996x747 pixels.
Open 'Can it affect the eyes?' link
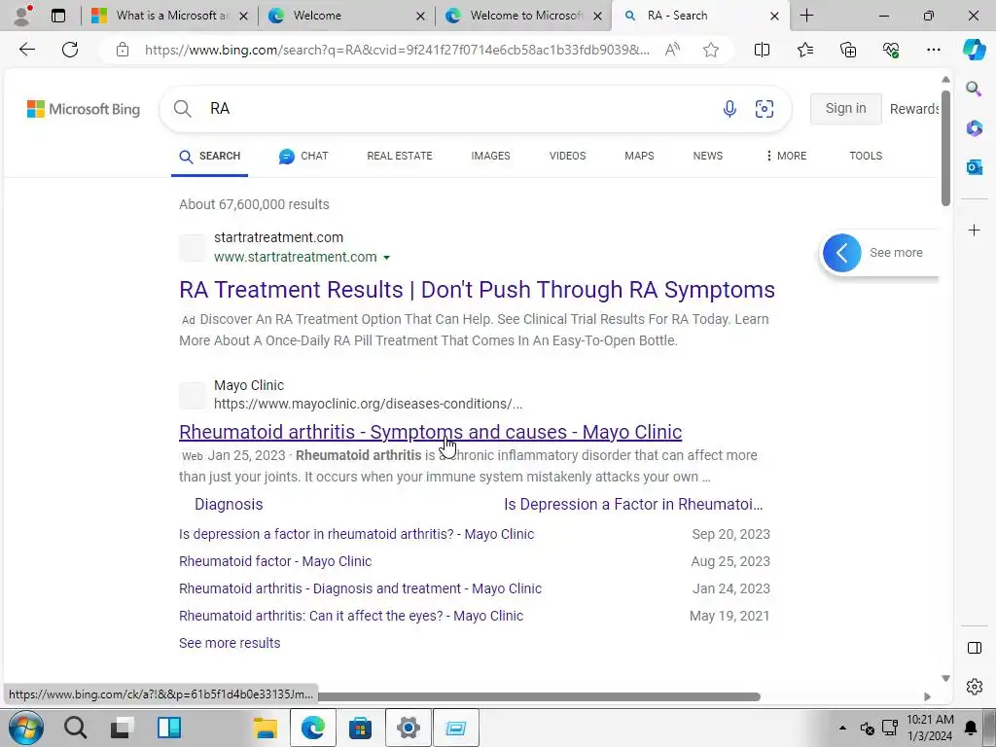point(350,616)
